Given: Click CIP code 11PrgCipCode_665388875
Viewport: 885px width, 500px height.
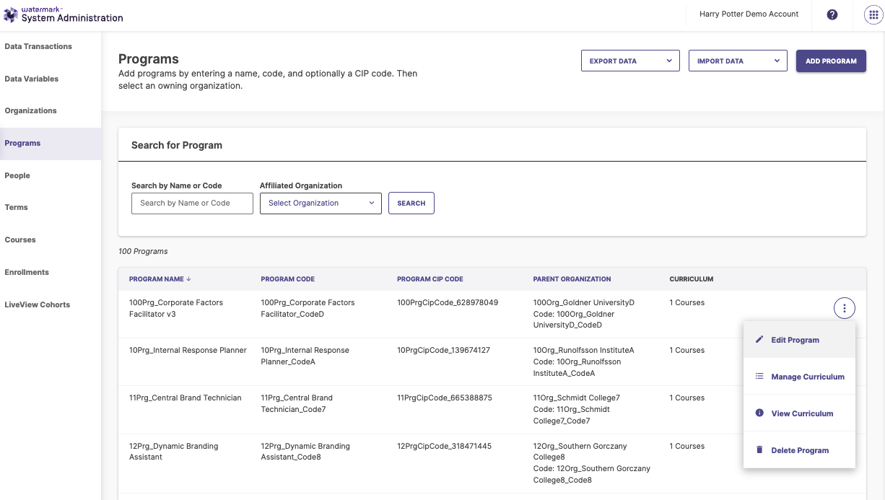Looking at the screenshot, I should (445, 398).
